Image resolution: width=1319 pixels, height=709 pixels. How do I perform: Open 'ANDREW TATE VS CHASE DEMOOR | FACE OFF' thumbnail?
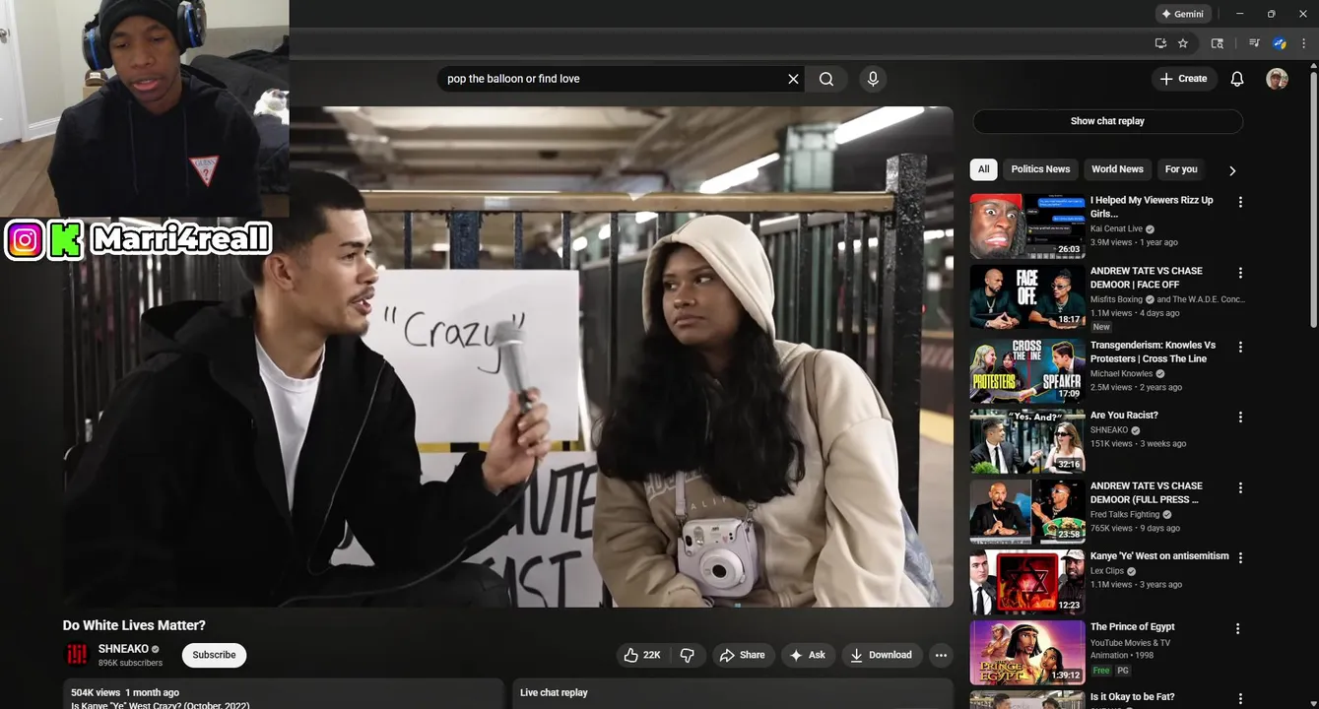(1027, 296)
